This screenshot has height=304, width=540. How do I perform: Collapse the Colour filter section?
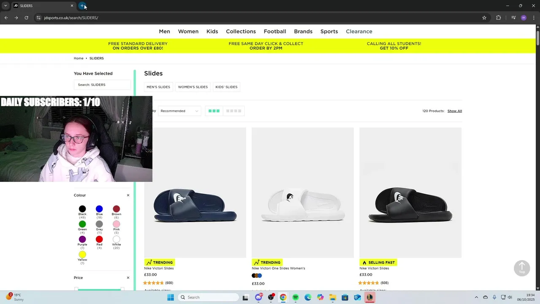[128, 195]
